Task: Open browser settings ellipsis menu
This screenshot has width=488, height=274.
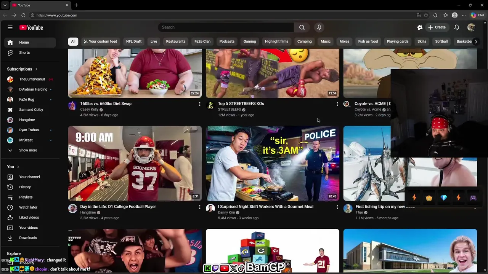Action: (x=464, y=15)
